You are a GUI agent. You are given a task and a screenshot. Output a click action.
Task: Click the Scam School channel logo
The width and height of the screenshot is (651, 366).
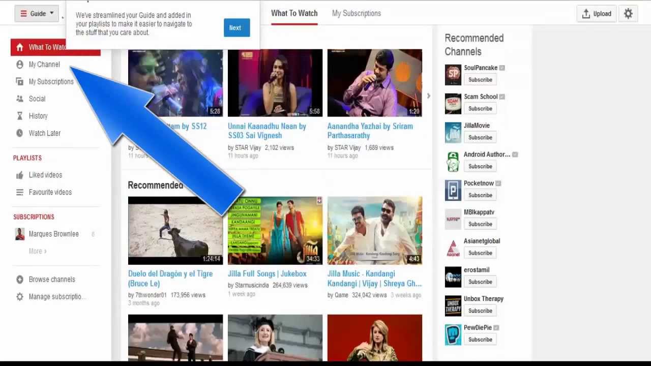(453, 104)
